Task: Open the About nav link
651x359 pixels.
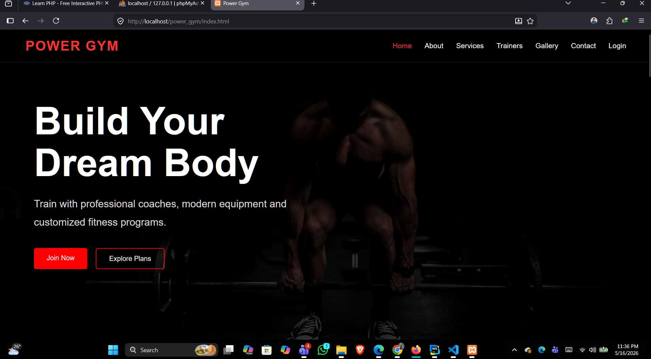Action: 434,46
